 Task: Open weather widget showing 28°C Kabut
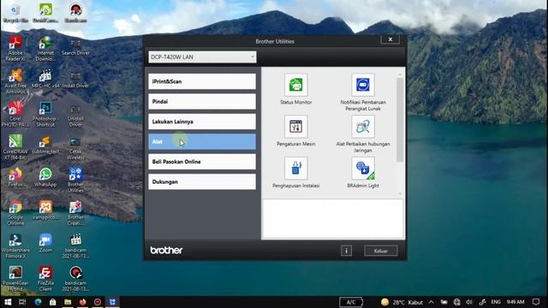coord(402,302)
